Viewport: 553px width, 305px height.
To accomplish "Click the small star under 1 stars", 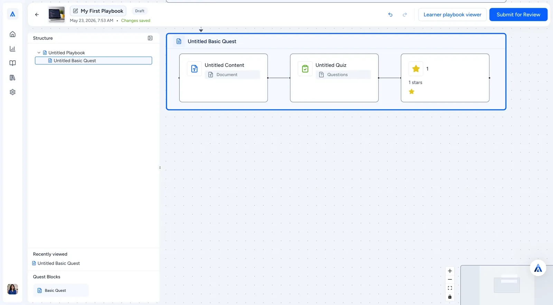I will [x=412, y=91].
